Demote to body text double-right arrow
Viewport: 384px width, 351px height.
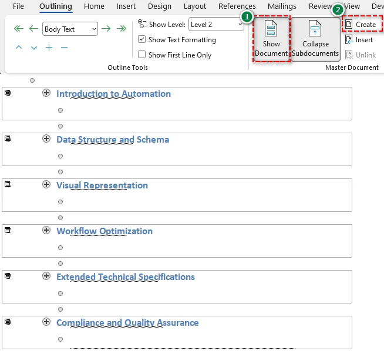pyautogui.click(x=122, y=29)
